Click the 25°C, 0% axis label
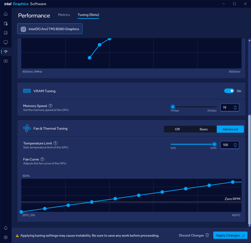The width and height of the screenshot is (251, 243). tap(28, 215)
